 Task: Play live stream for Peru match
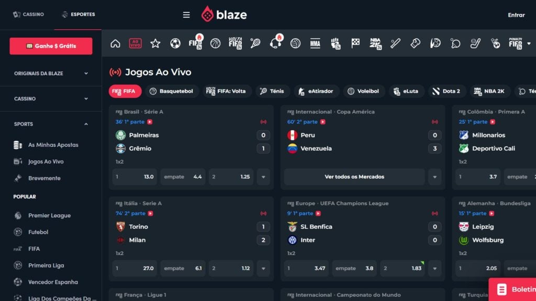(322, 122)
